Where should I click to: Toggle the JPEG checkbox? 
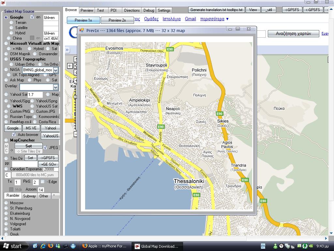pos(45,147)
